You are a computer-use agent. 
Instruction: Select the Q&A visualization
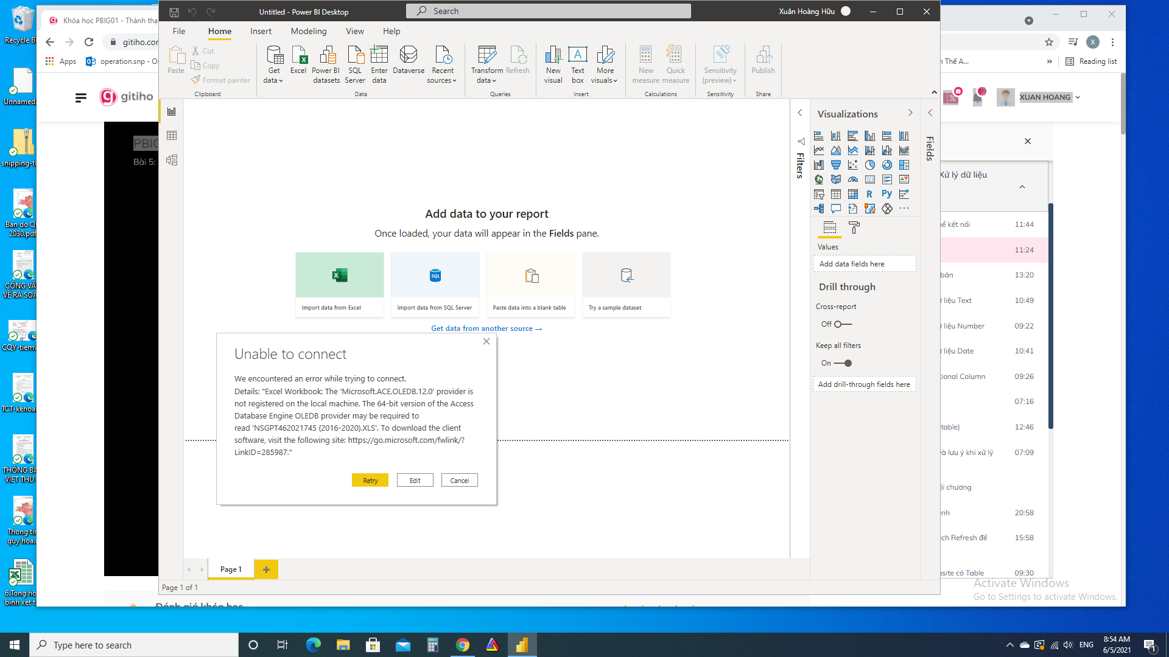pos(836,209)
